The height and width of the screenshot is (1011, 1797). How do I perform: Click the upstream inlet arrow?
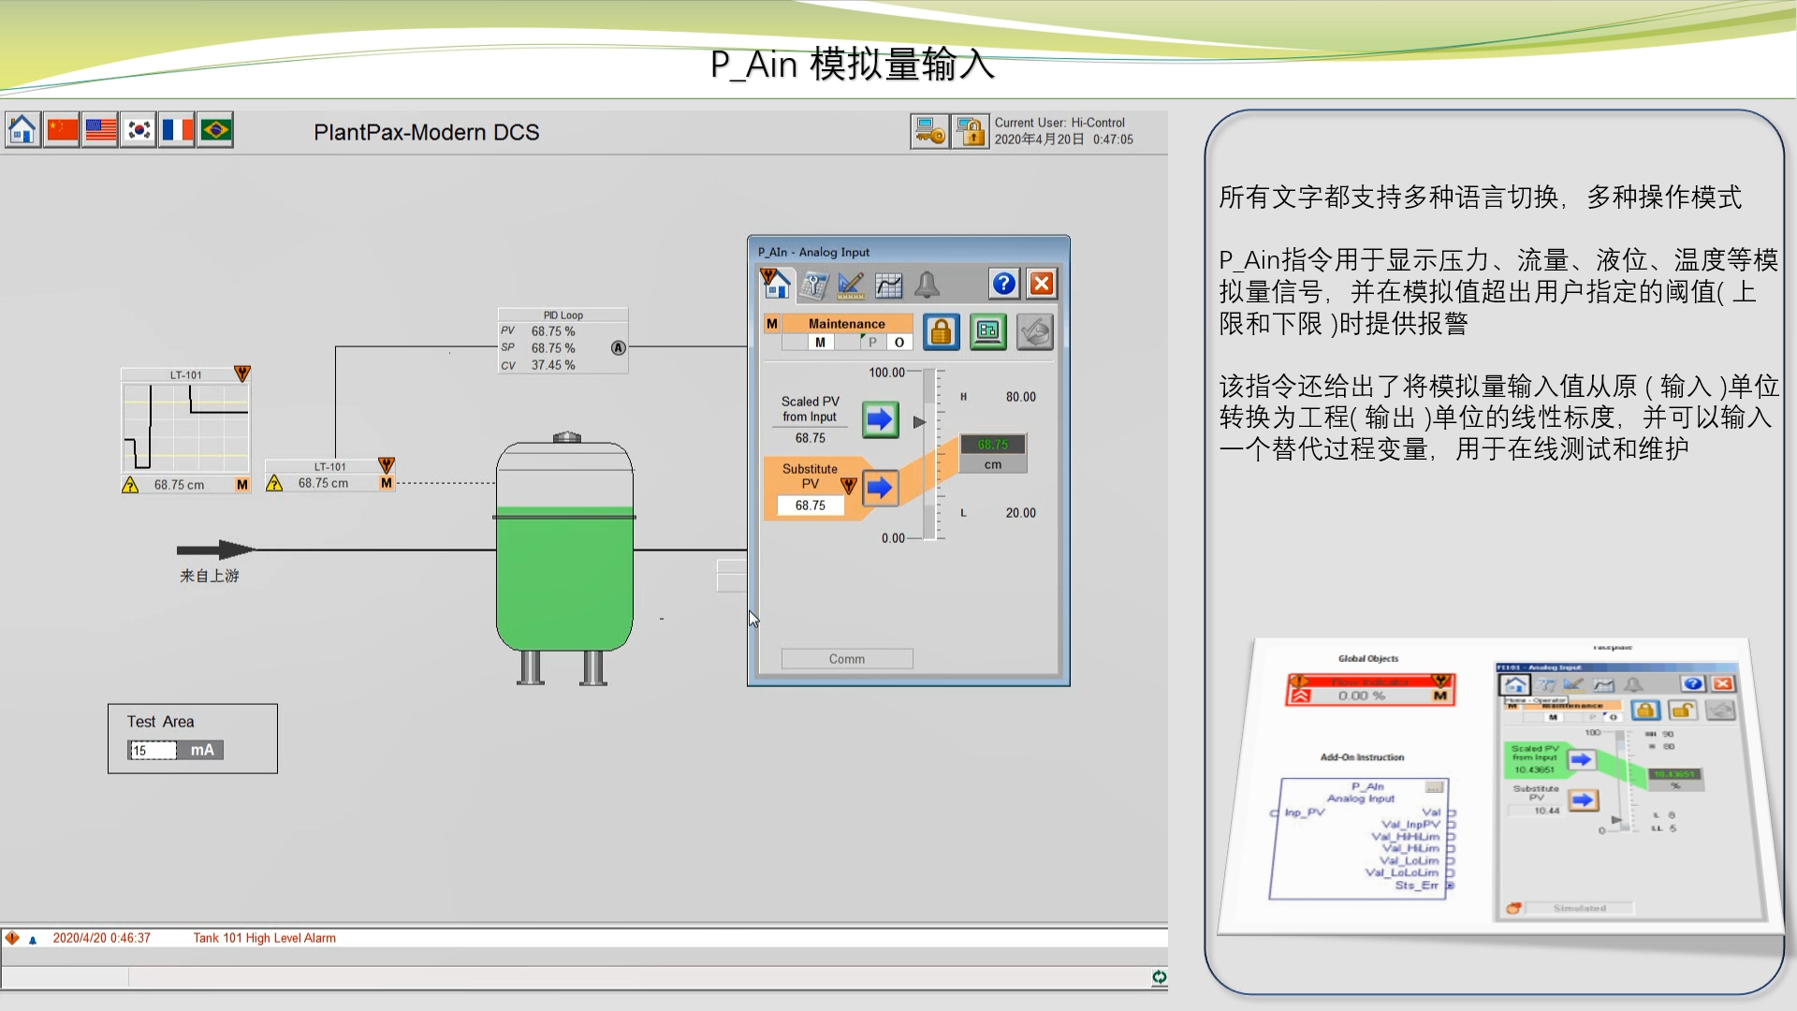coord(216,549)
